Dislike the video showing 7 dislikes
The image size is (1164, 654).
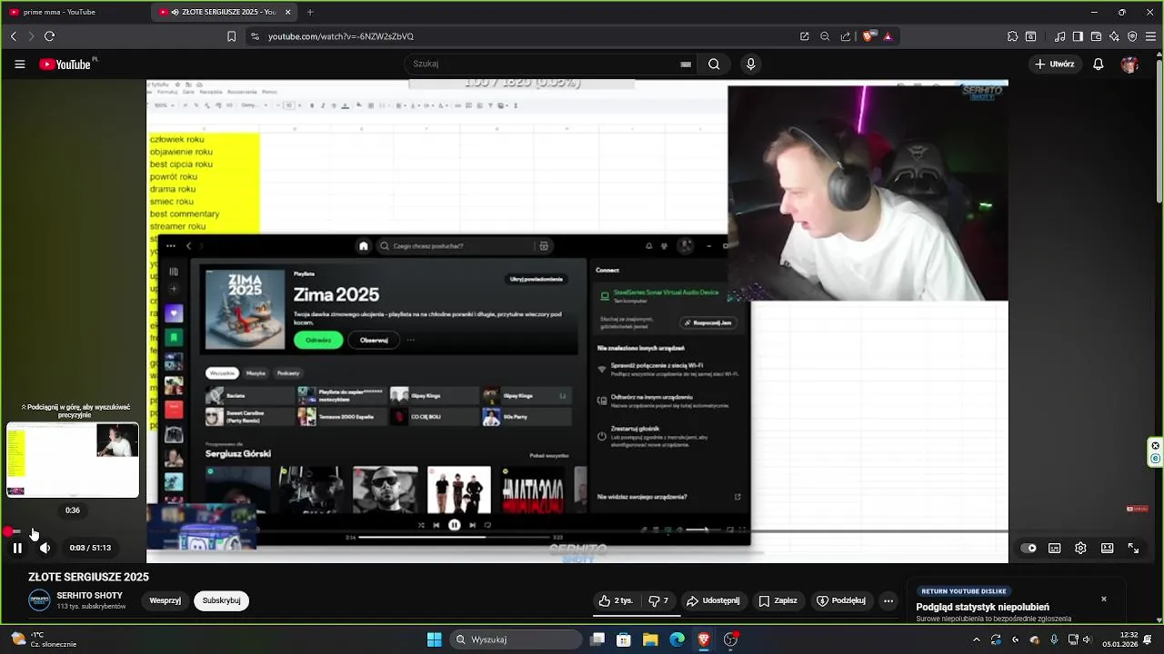(x=658, y=600)
